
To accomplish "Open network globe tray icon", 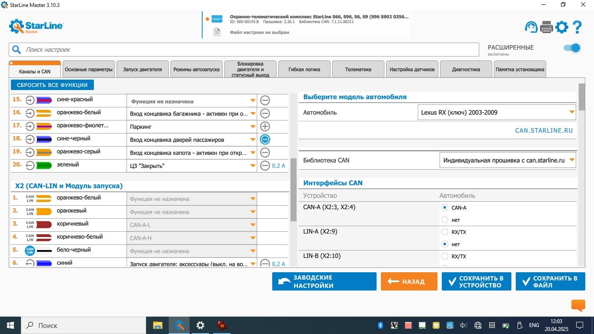I will click(477, 325).
